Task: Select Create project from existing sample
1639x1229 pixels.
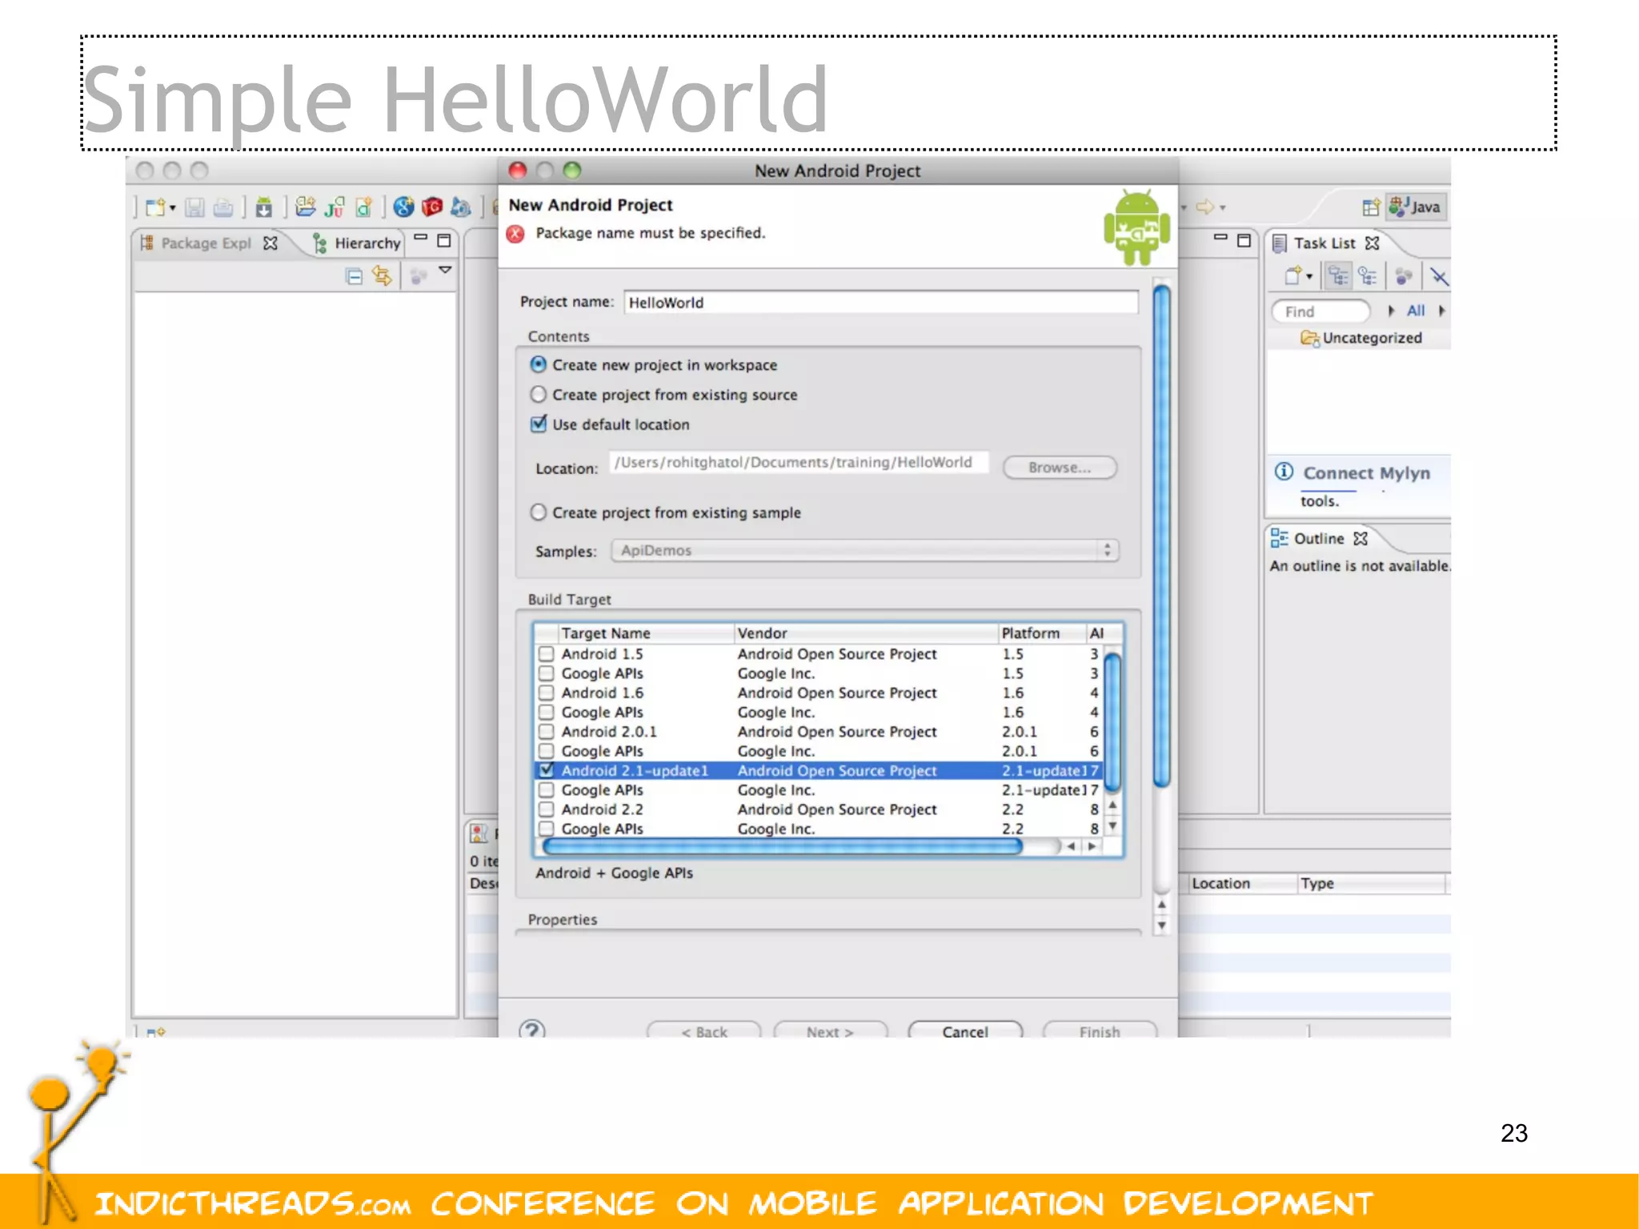Action: pyautogui.click(x=539, y=512)
